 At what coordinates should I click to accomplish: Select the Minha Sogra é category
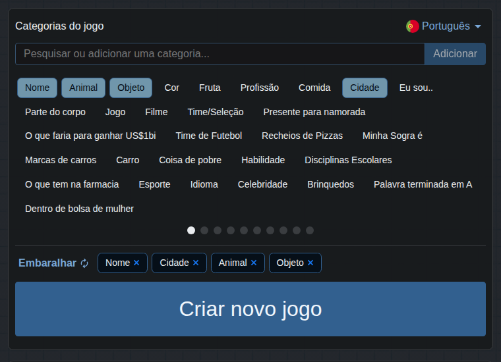click(x=392, y=136)
